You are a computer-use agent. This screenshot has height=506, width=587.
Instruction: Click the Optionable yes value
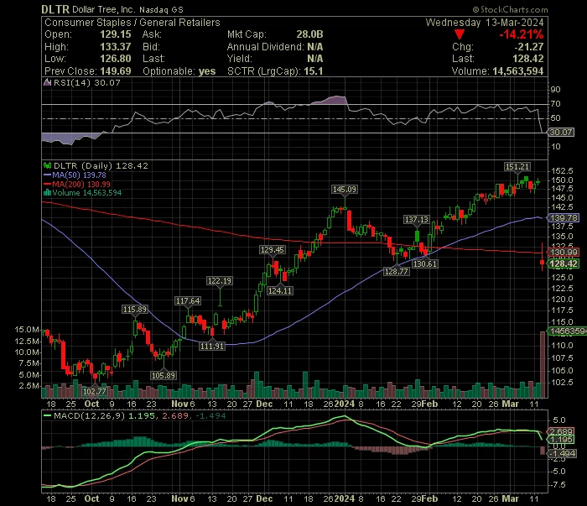tap(207, 71)
